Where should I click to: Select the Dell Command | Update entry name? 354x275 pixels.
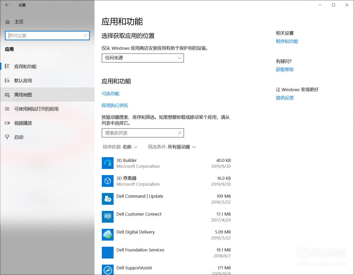click(140, 196)
